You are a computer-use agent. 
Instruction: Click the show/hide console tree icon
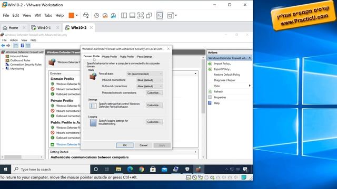click(16, 46)
